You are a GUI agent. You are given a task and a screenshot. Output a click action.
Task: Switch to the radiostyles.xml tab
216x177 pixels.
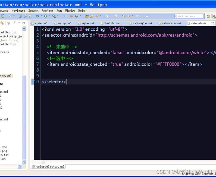tap(141, 23)
